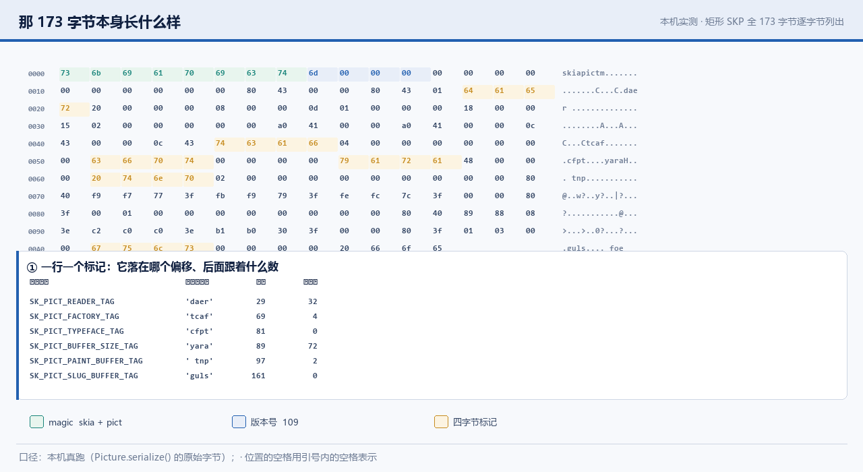The image size is (863, 472).
Task: Click the table cell 'SK_PICT_BUFFER_SIZE_TAG'
Action: (84, 346)
